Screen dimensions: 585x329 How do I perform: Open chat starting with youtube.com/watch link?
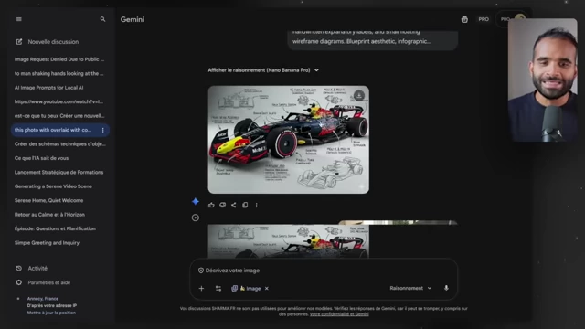pyautogui.click(x=59, y=101)
